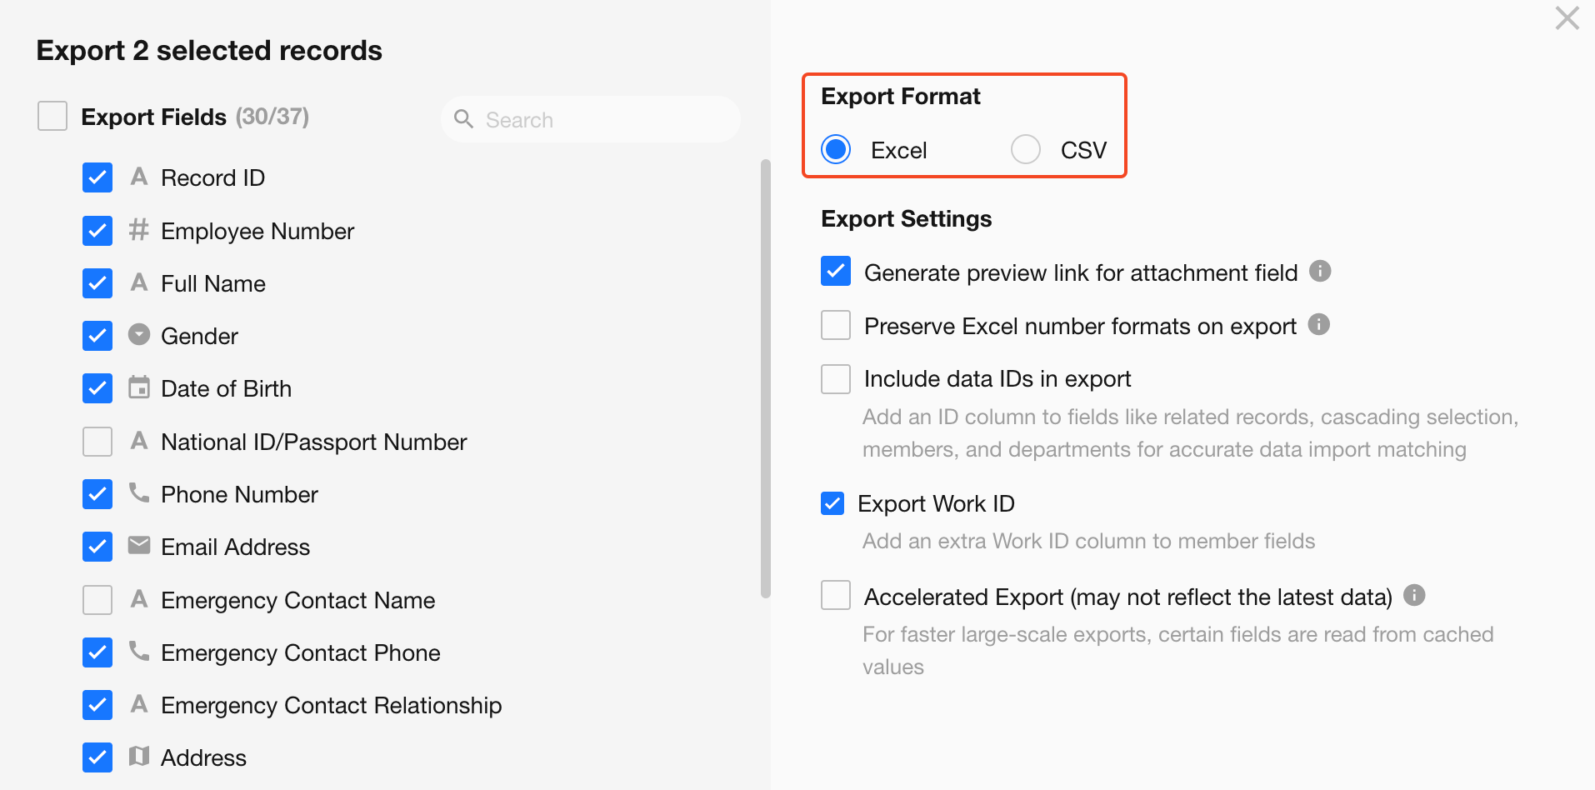The height and width of the screenshot is (790, 1595).
Task: Close the export dialog with X
Action: 1567,18
